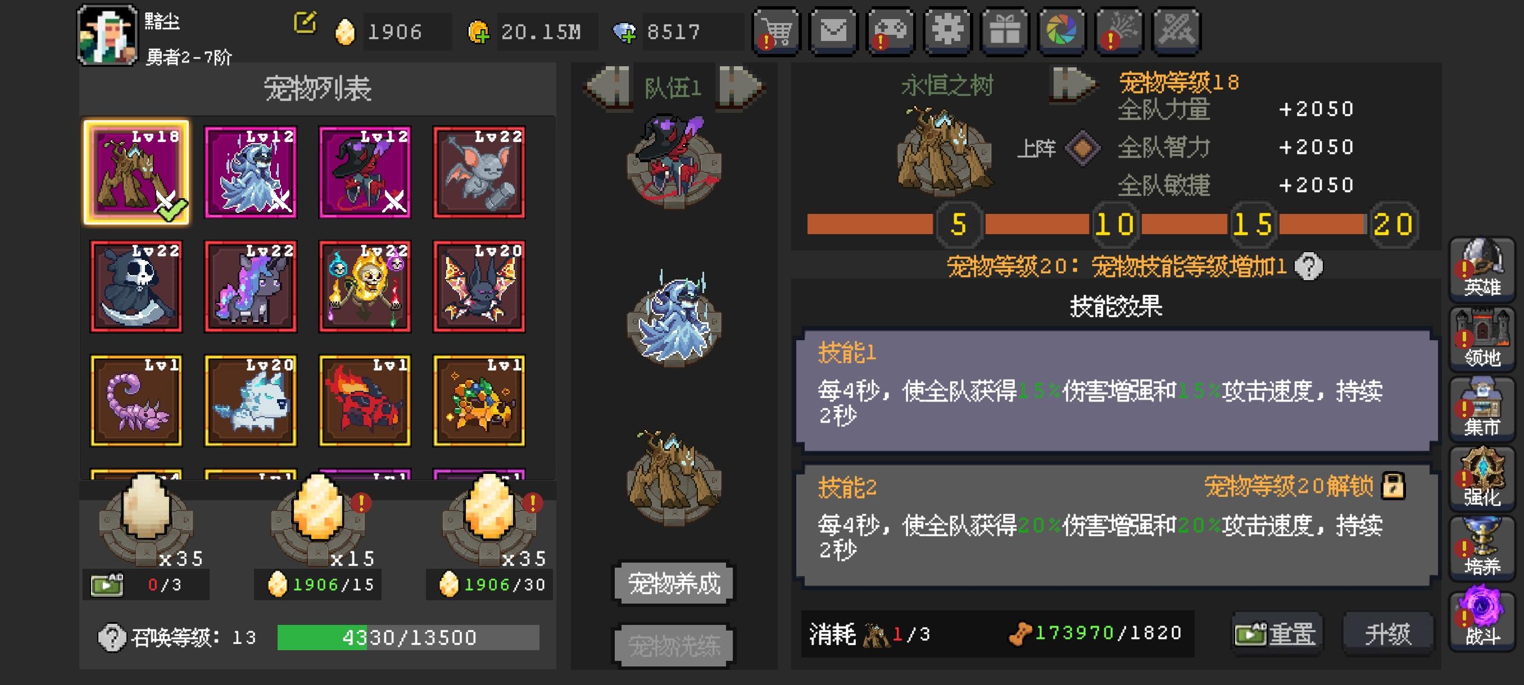Open the colorful wheel icon
Viewport: 1524px width, 685px height.
pos(1063,31)
